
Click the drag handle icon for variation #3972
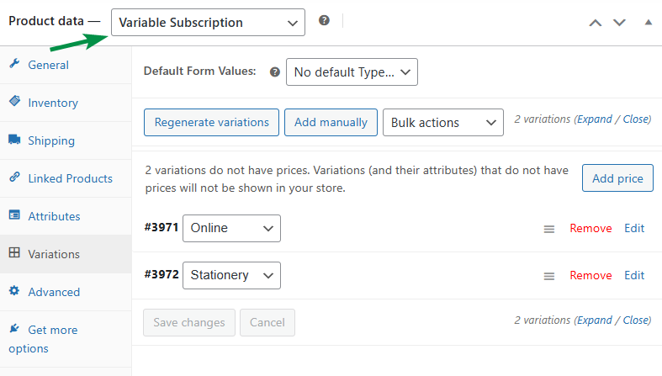tap(548, 276)
